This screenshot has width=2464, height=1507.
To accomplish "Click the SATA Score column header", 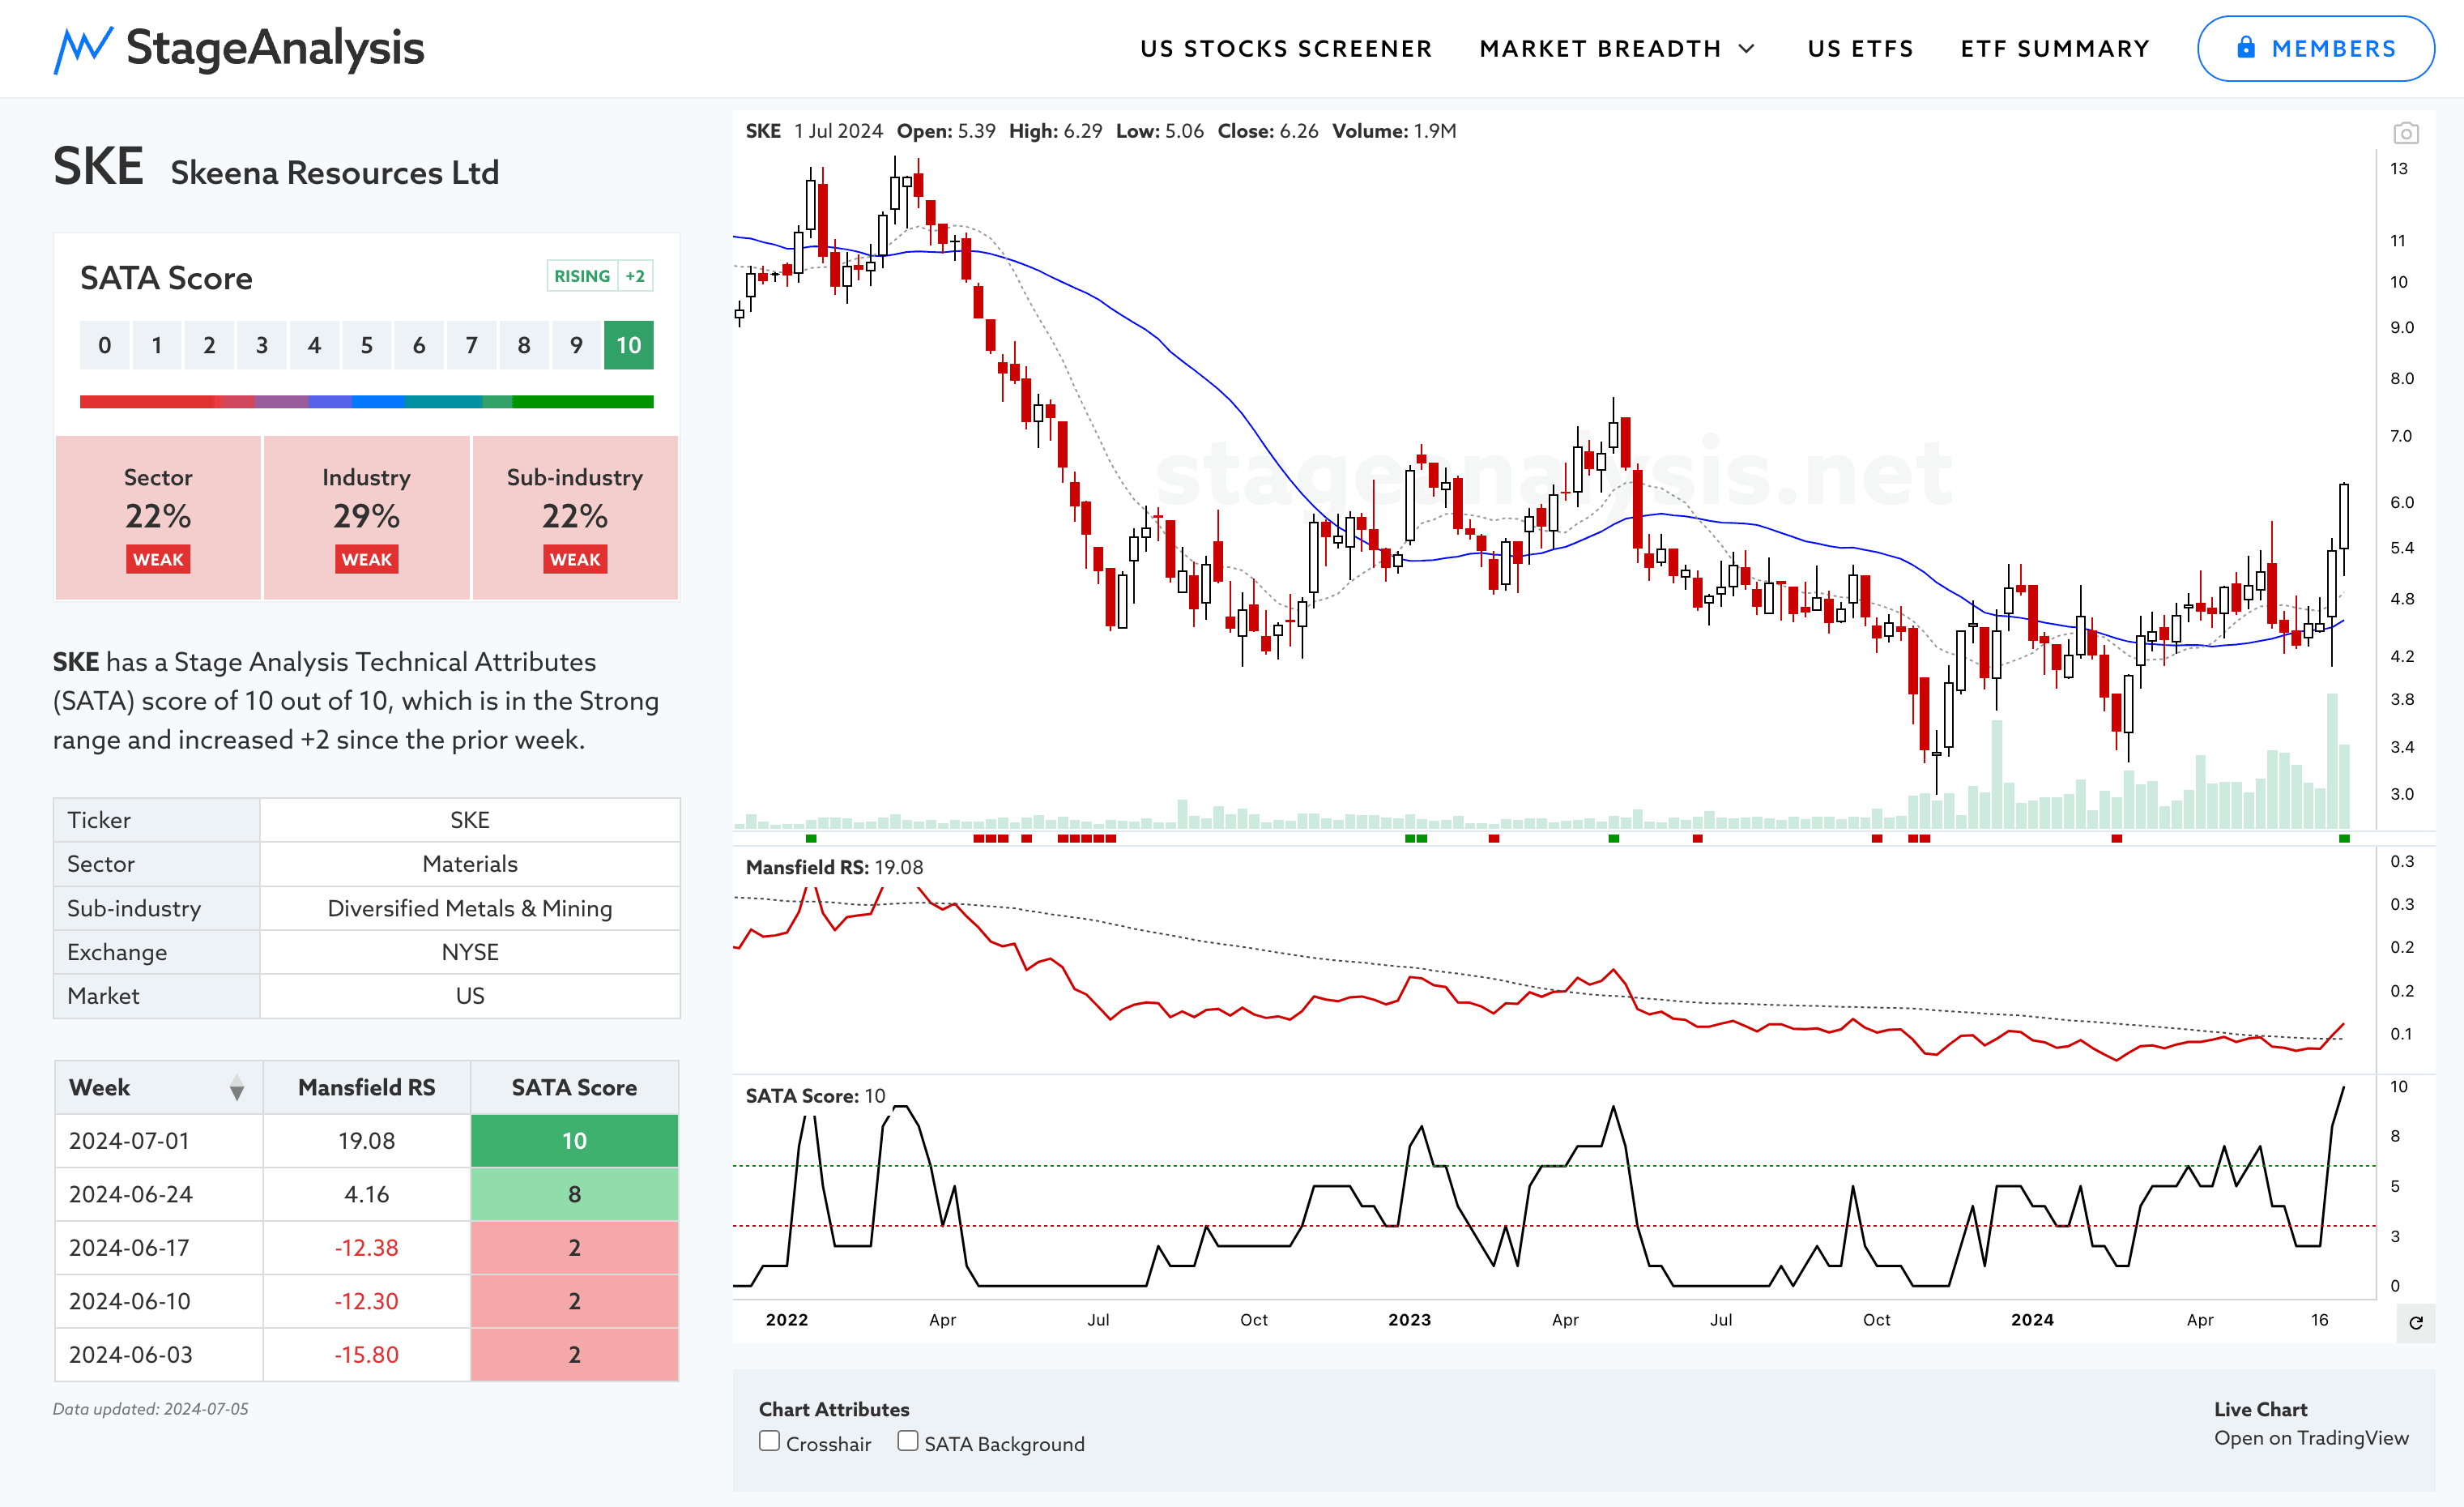I will coord(574,1087).
